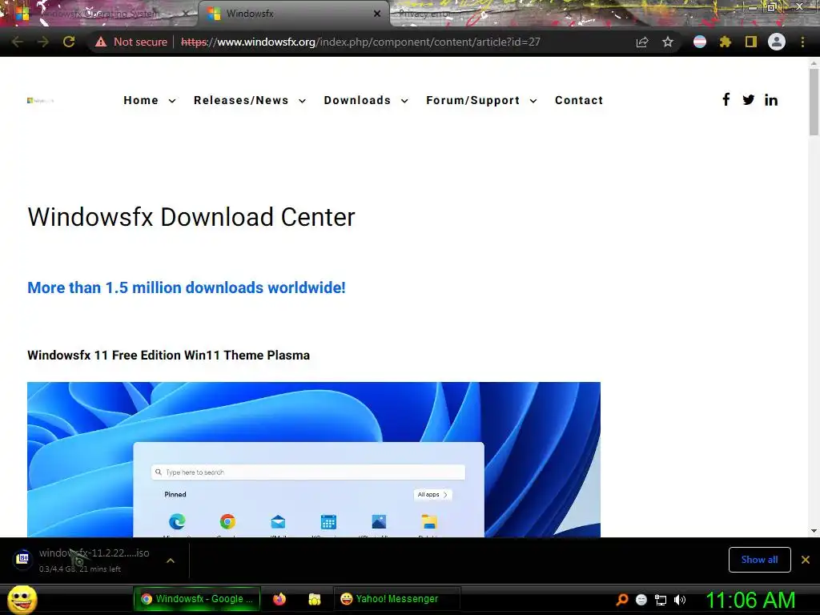Open the file manager taskbar icon

[x=314, y=599]
